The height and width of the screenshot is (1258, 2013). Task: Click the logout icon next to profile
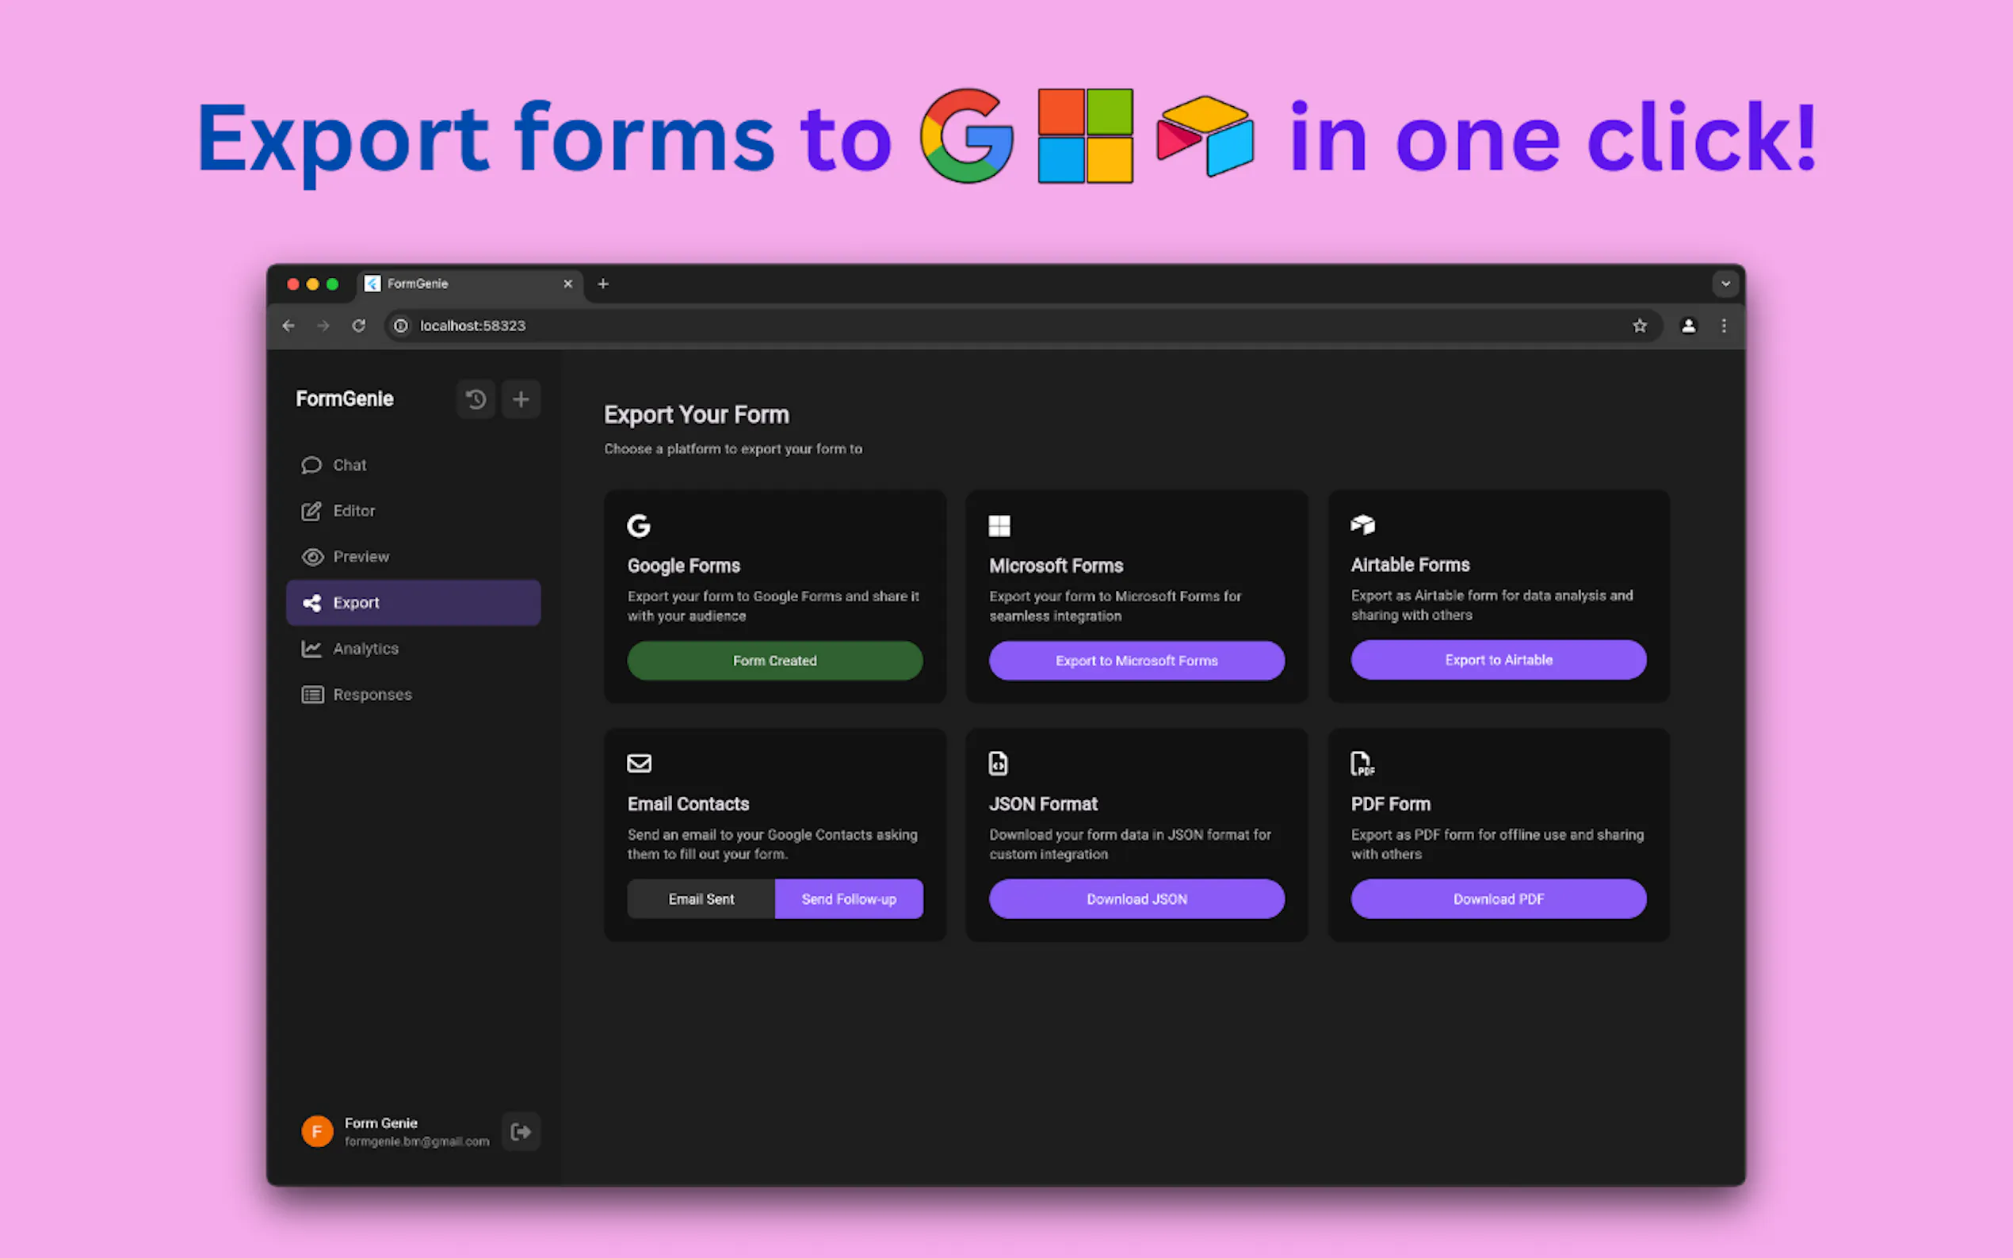[521, 1131]
